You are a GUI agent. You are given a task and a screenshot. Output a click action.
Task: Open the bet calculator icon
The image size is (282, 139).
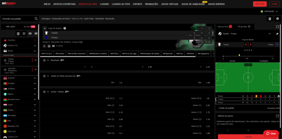coord(270,19)
